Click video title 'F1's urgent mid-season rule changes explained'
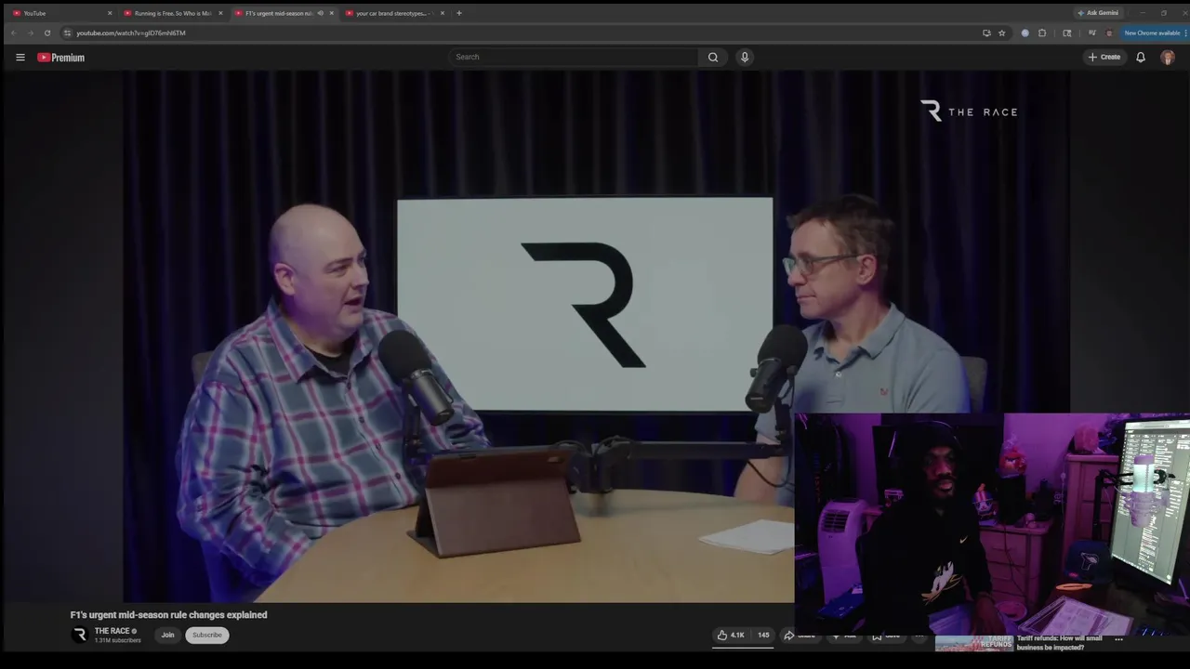The image size is (1190, 669). 168,614
